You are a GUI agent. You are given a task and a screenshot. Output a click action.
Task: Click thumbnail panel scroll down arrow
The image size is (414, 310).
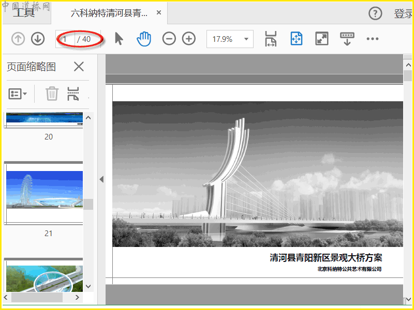click(x=88, y=286)
